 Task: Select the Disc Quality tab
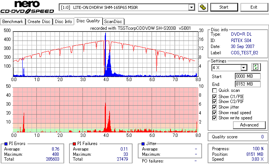pos(88,21)
